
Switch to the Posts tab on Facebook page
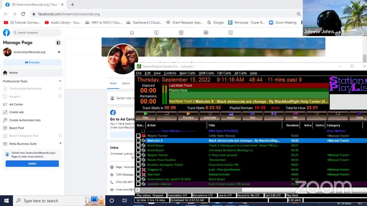tap(113, 83)
